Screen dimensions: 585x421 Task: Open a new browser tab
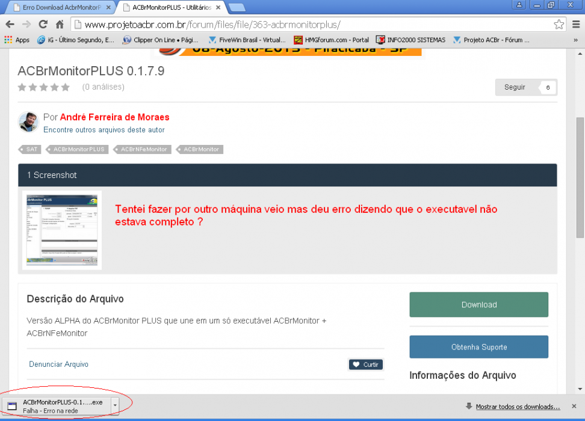[x=237, y=7]
